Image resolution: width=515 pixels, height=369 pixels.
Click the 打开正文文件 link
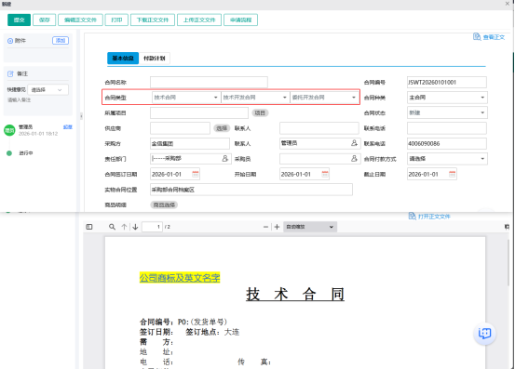(434, 217)
